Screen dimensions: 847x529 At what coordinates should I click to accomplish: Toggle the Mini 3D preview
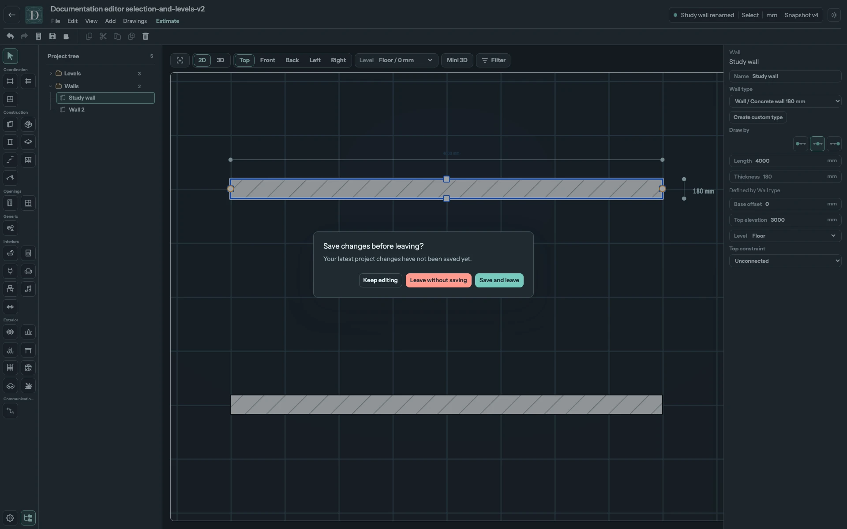tap(457, 60)
